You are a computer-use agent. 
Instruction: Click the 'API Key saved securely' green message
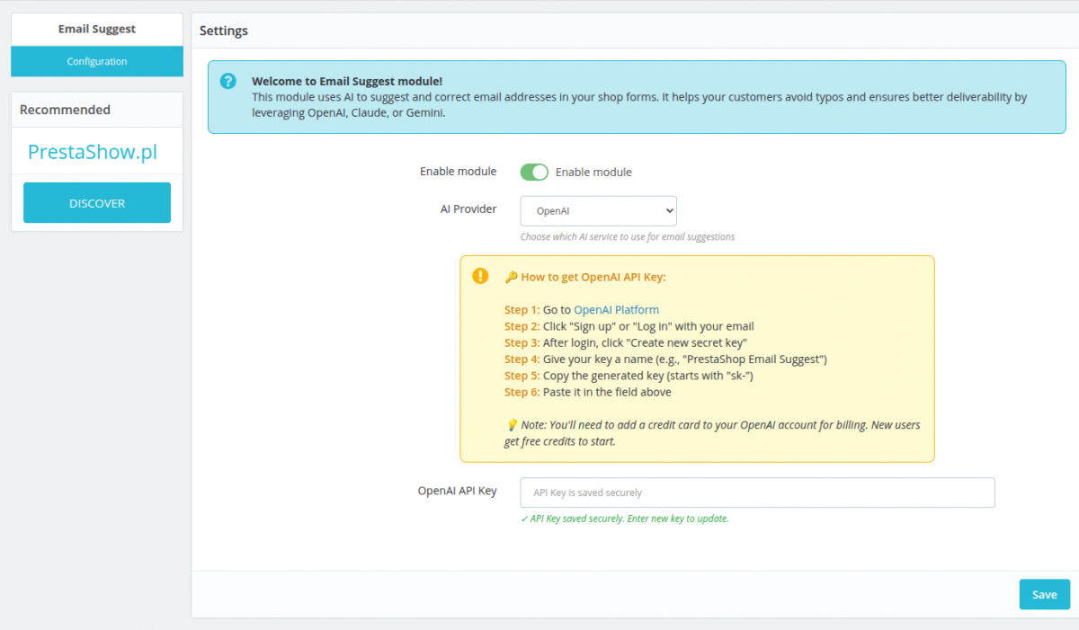[x=625, y=519]
